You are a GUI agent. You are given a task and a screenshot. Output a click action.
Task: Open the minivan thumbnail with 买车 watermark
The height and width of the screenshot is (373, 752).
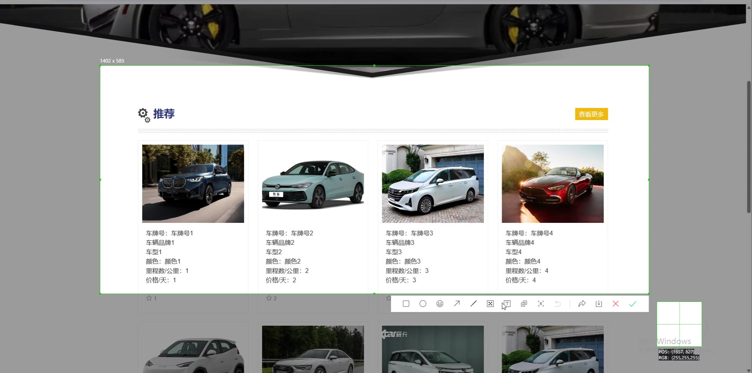(x=433, y=350)
